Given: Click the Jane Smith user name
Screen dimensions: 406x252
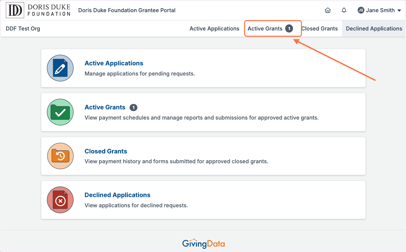Looking at the screenshot, I should (380, 10).
